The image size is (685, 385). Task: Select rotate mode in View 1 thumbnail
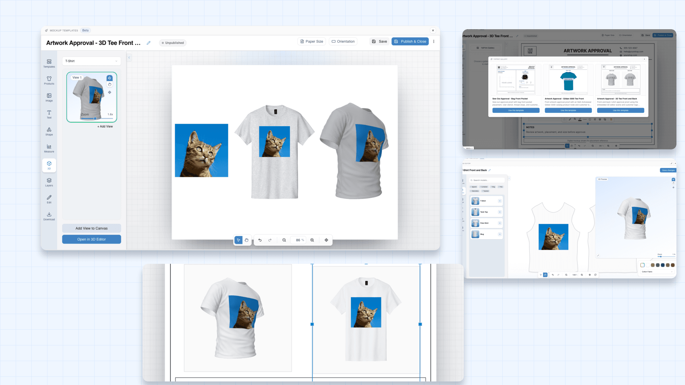110,78
